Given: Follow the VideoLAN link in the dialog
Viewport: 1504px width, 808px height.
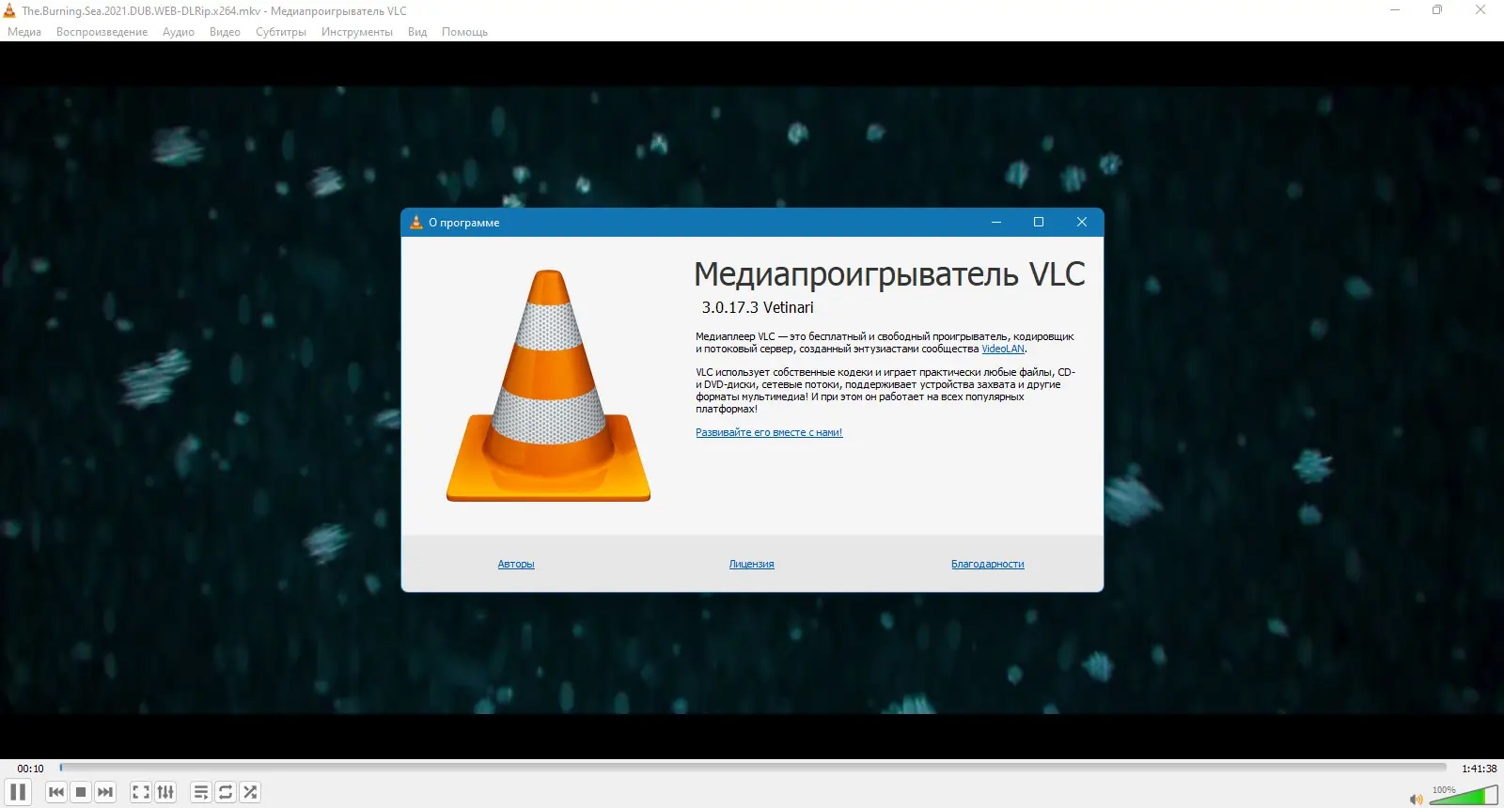Looking at the screenshot, I should point(1003,349).
